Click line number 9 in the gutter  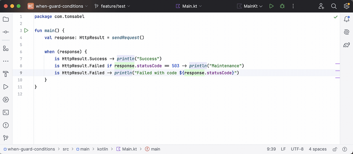(x=21, y=73)
